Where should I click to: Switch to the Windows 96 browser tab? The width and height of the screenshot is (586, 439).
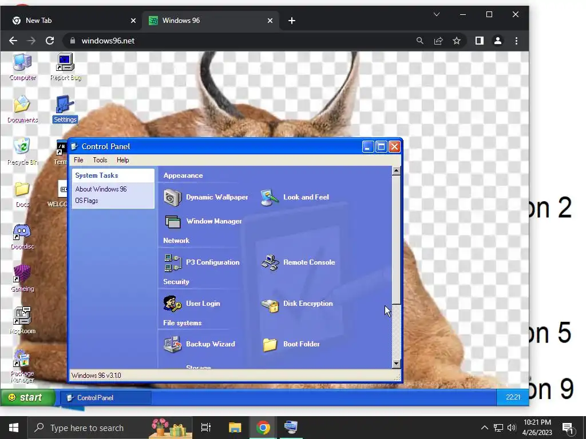[x=211, y=21]
